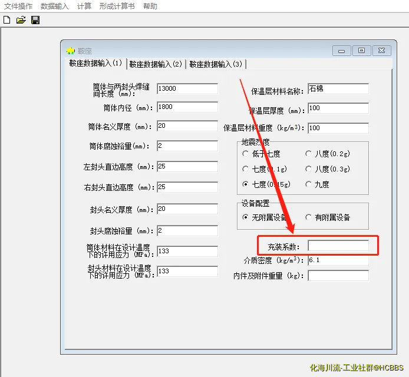Click the 介质密度 field showing 6.1
The width and height of the screenshot is (409, 377).
[x=338, y=260]
